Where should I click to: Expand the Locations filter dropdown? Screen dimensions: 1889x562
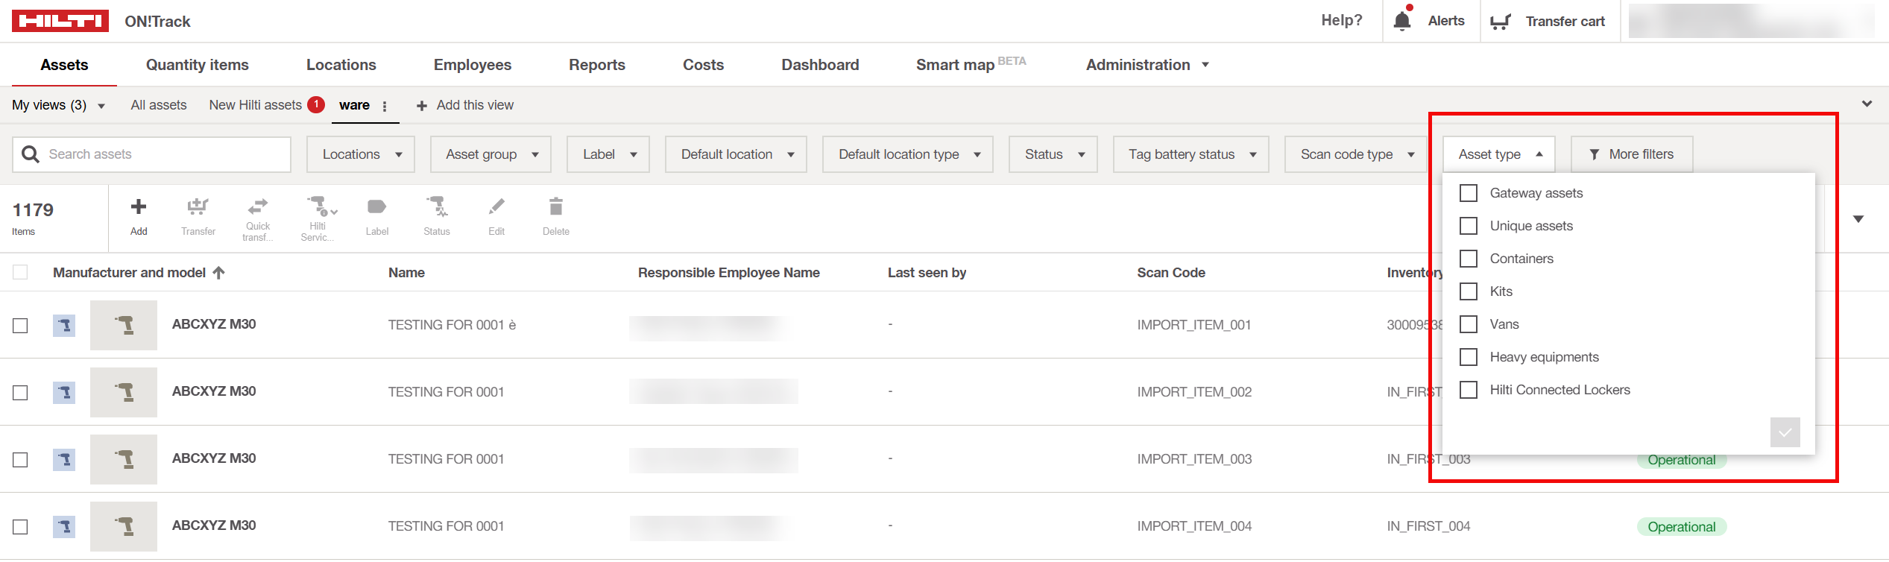click(x=361, y=154)
